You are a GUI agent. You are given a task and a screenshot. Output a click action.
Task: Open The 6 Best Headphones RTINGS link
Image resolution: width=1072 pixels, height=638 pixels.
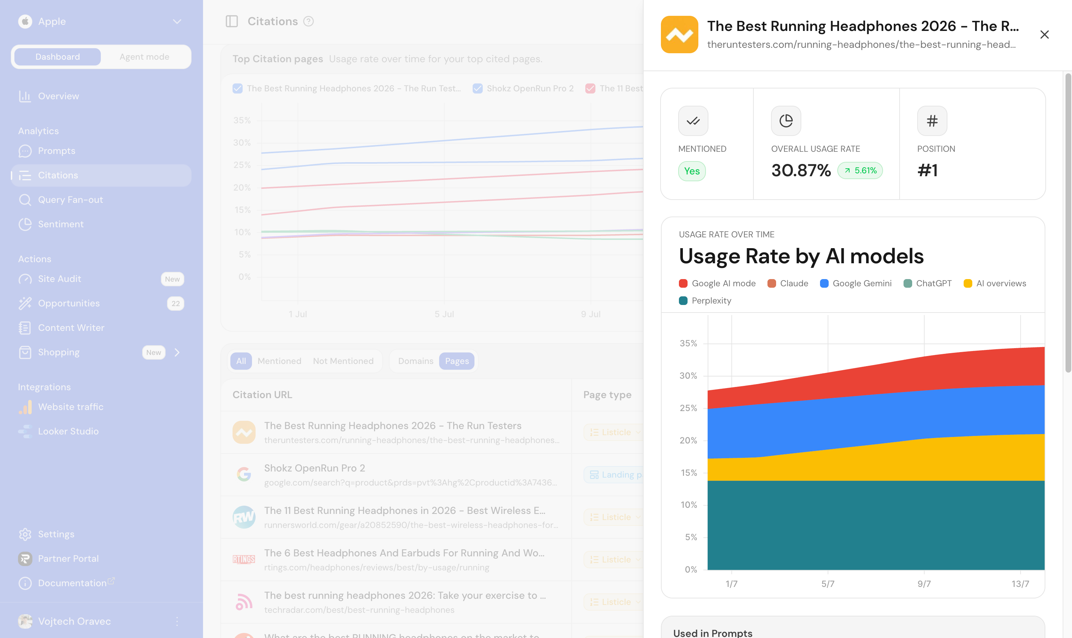pyautogui.click(x=404, y=553)
